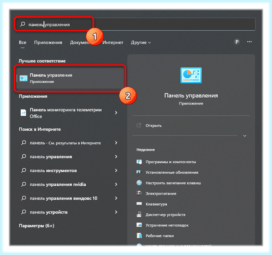272x255 pixels.
Task: Click the magnifier icon beside "панель устройств"
Action: point(24,212)
